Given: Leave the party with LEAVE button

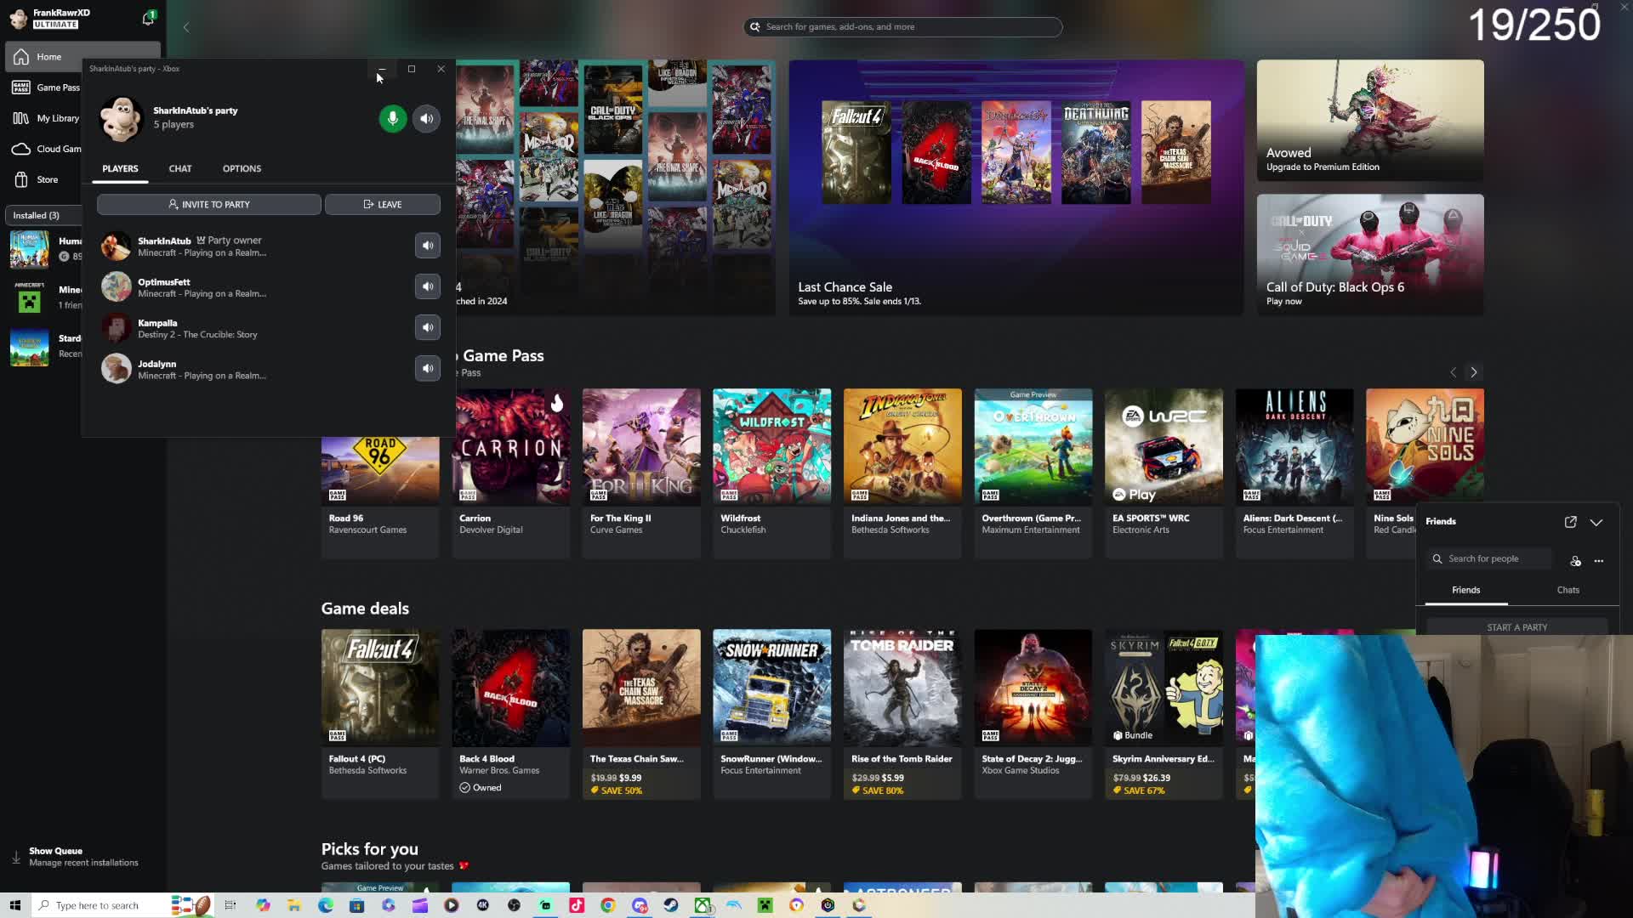Looking at the screenshot, I should (x=382, y=204).
